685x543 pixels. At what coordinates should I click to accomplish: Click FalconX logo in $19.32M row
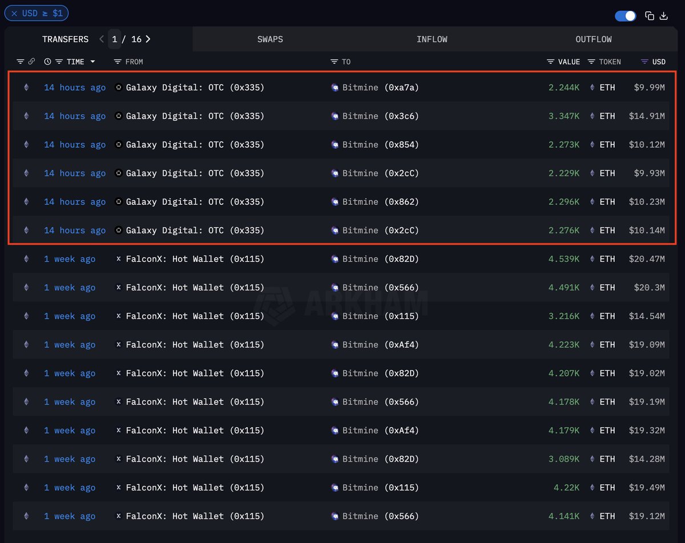pos(119,430)
